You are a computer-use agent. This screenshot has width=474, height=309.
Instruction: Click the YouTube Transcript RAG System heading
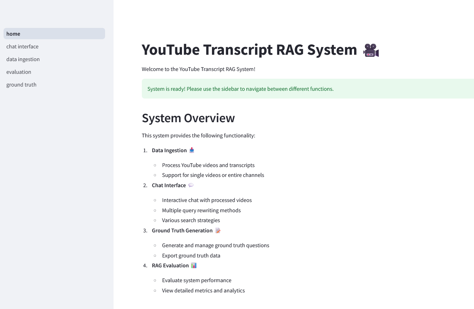point(249,50)
